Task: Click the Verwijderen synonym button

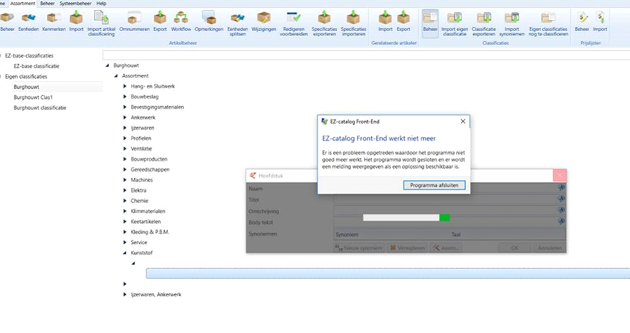Action: (407, 248)
